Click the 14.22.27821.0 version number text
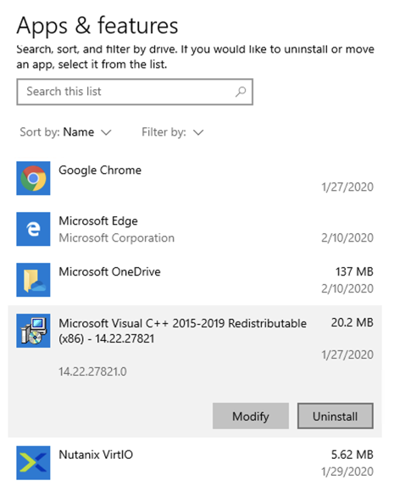 click(92, 371)
